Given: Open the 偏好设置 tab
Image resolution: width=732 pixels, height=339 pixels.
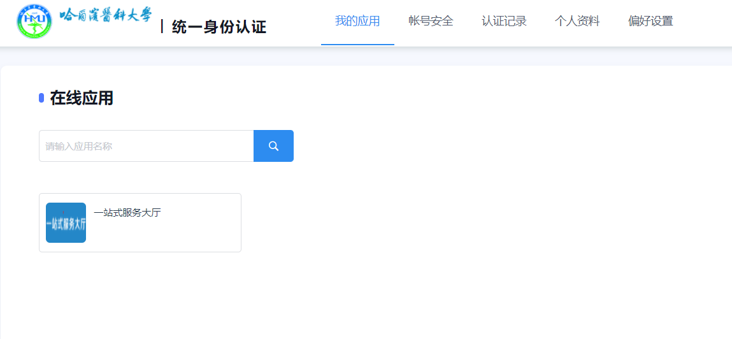Looking at the screenshot, I should [x=650, y=21].
